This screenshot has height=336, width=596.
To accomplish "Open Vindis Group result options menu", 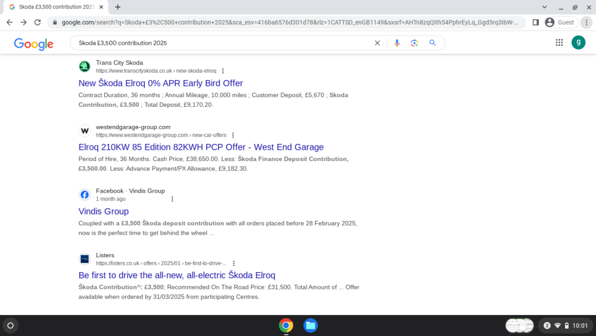I will click(x=172, y=199).
